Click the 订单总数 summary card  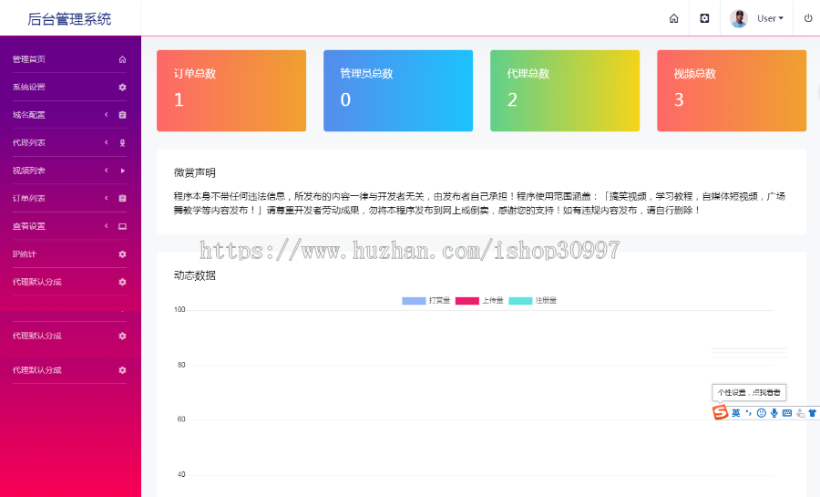click(231, 90)
